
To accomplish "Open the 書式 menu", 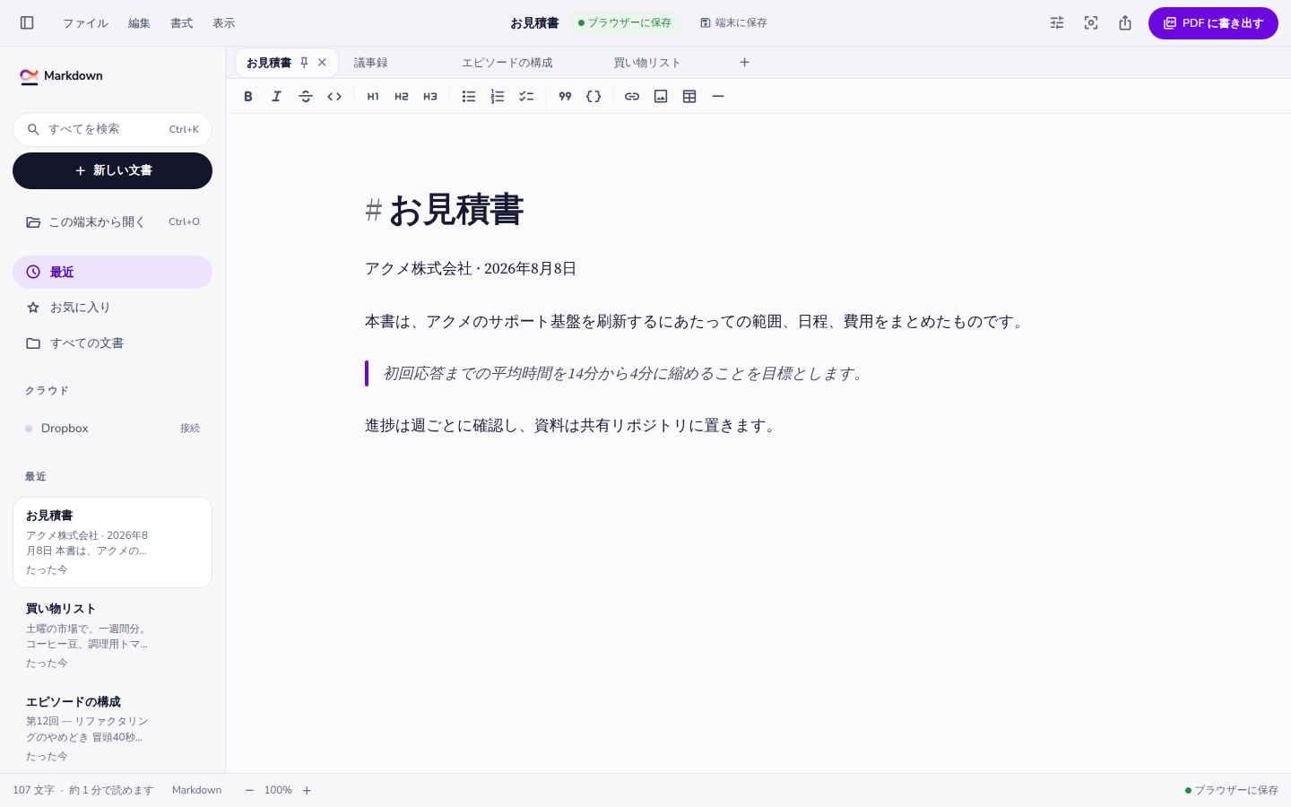I will click(181, 23).
